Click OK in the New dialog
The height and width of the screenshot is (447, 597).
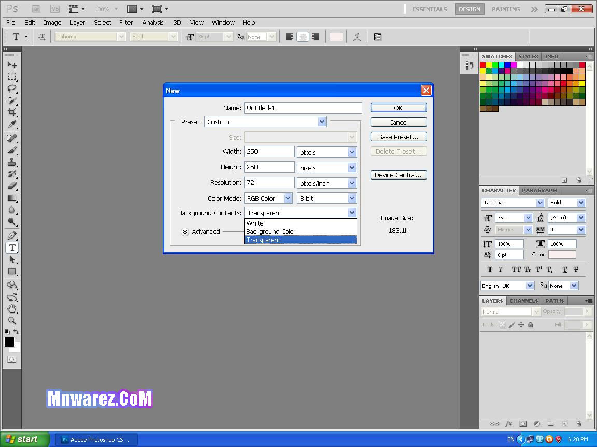398,108
